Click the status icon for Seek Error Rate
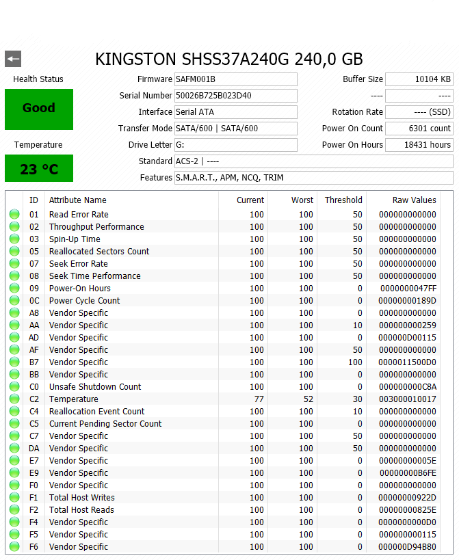 click(14, 263)
